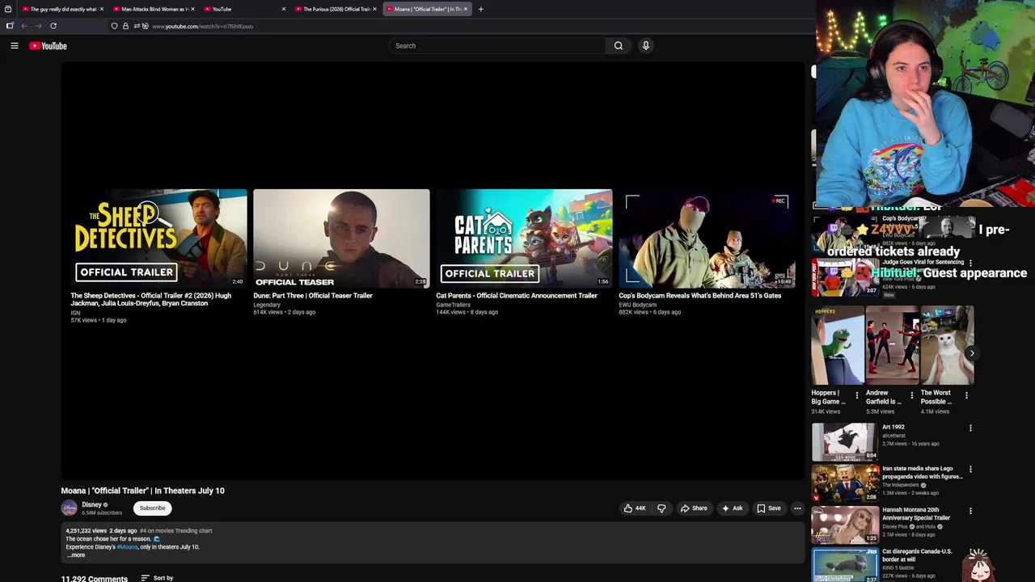Close 'Man Attacks Blind Woman' tab
The image size is (1035, 582).
click(192, 9)
